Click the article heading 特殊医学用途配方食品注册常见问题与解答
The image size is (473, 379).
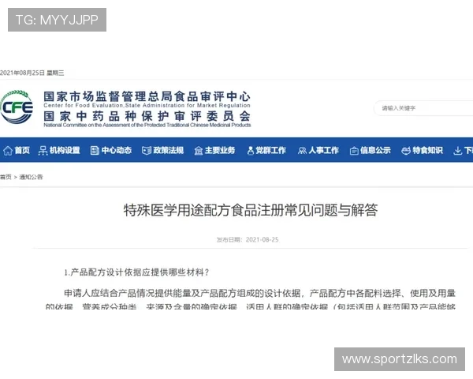(x=251, y=210)
